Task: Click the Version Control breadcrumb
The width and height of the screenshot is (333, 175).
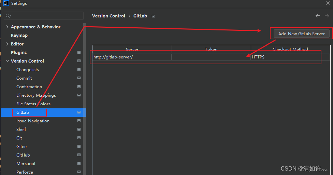Action: pyautogui.click(x=108, y=16)
